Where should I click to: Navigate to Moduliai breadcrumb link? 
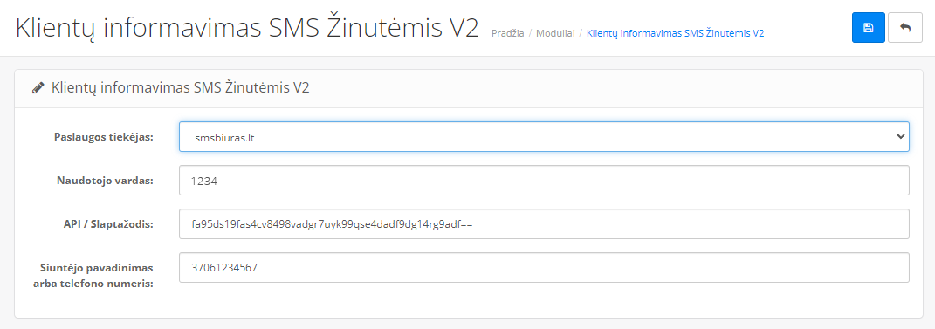point(555,33)
